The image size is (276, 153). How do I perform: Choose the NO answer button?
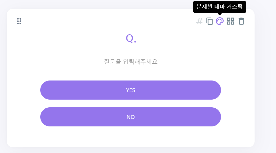[131, 117]
